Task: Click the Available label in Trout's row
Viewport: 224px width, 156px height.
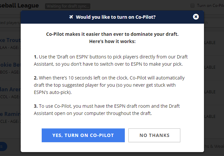Action: pos(210,43)
